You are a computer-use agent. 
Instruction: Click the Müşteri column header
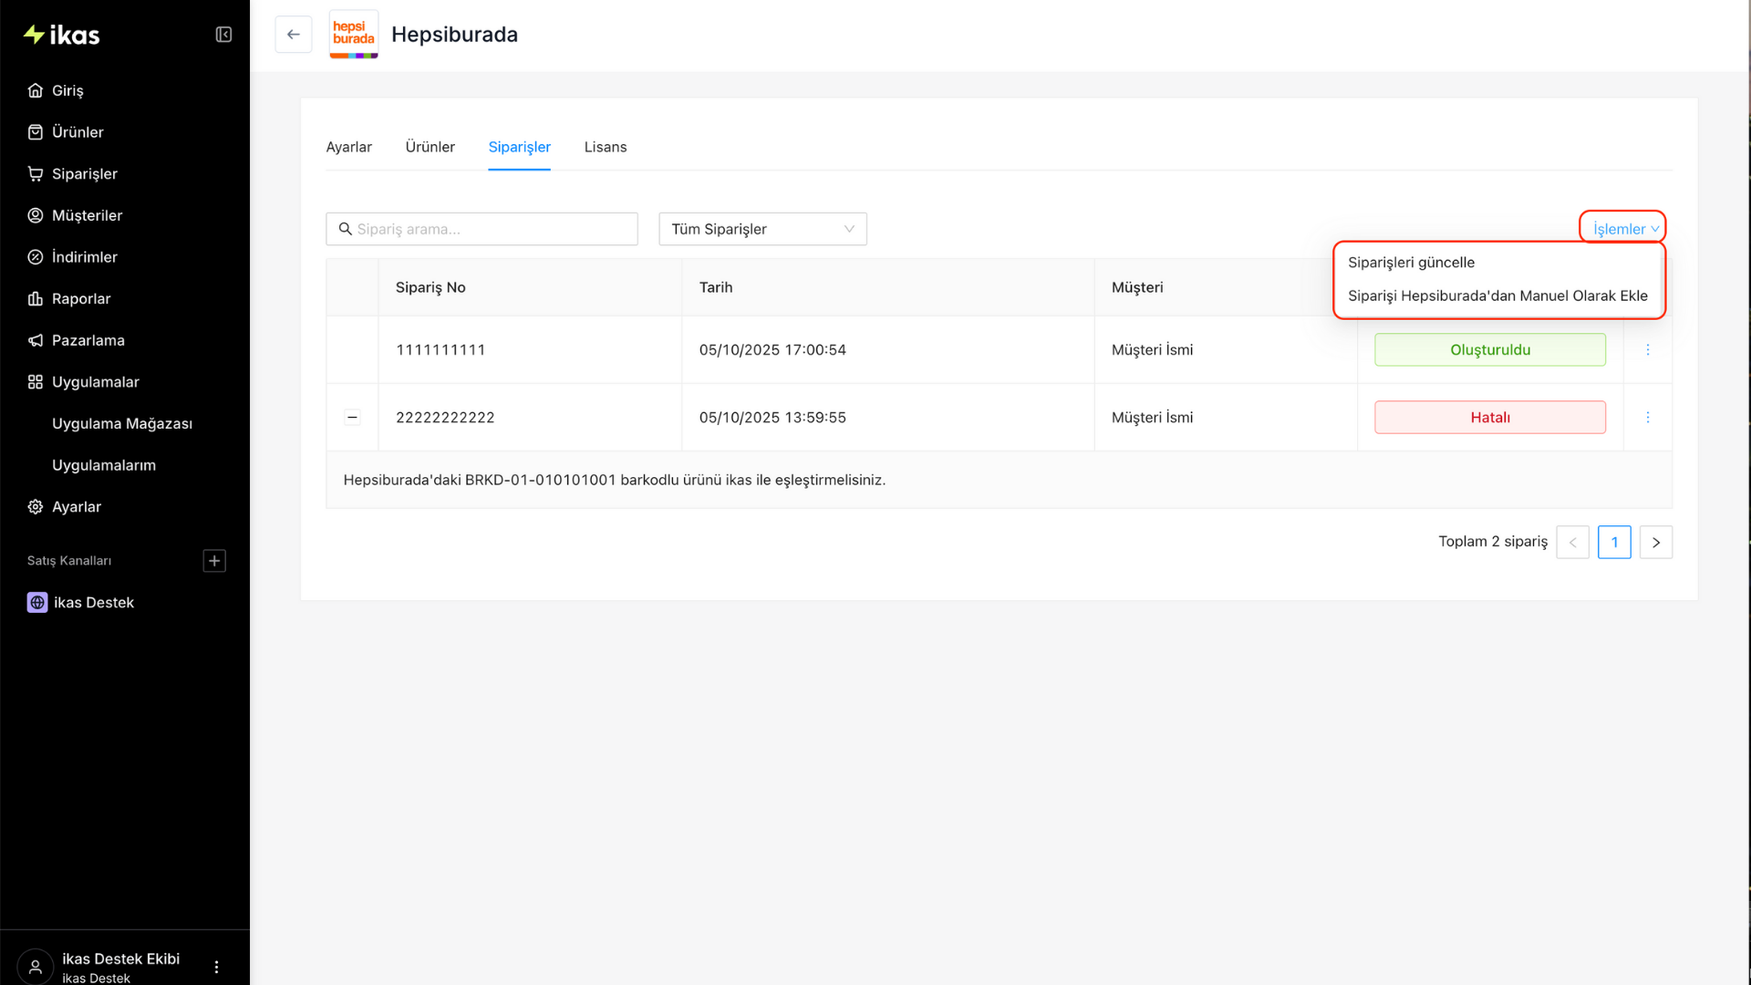tap(1137, 287)
